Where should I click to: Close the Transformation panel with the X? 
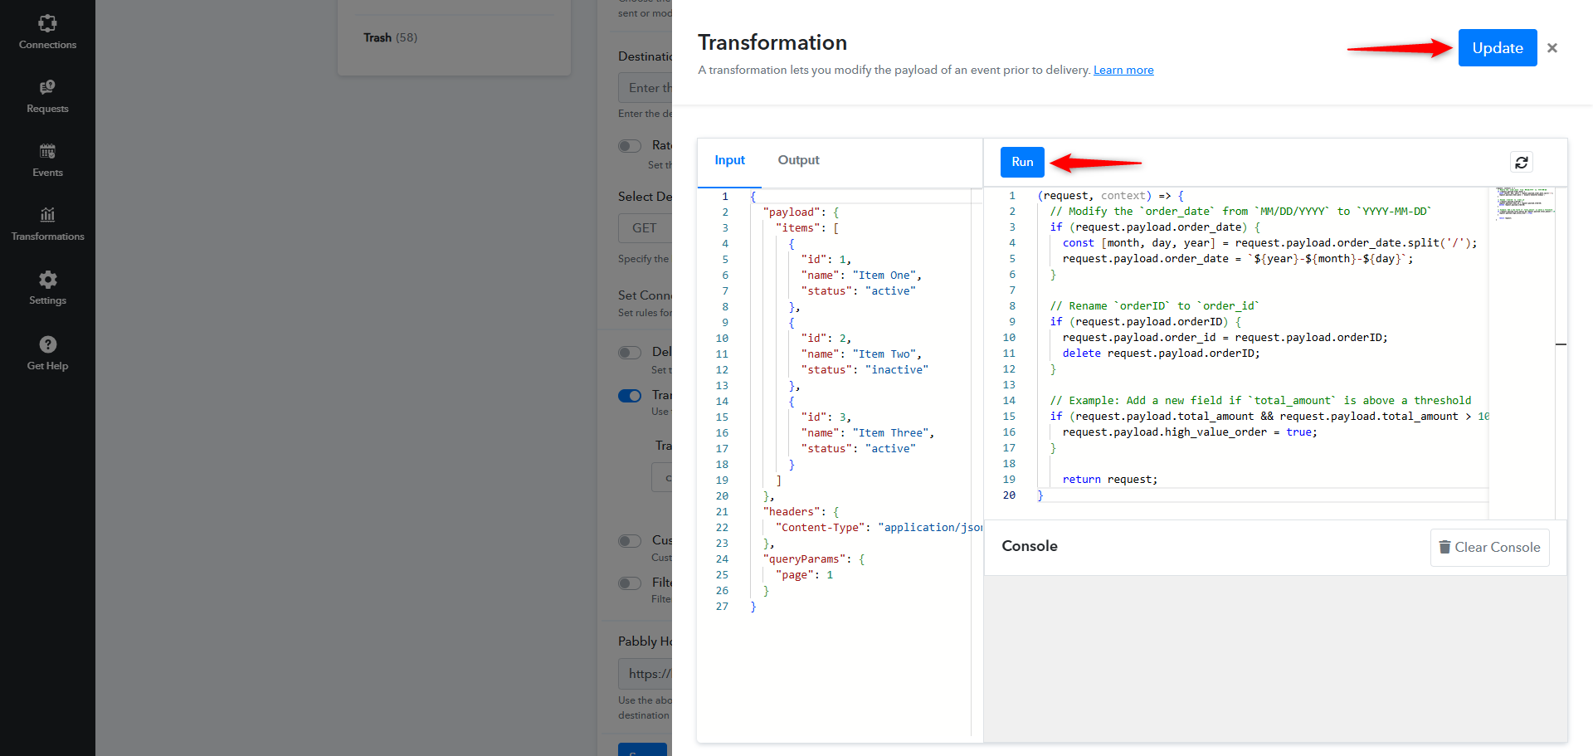(x=1552, y=48)
